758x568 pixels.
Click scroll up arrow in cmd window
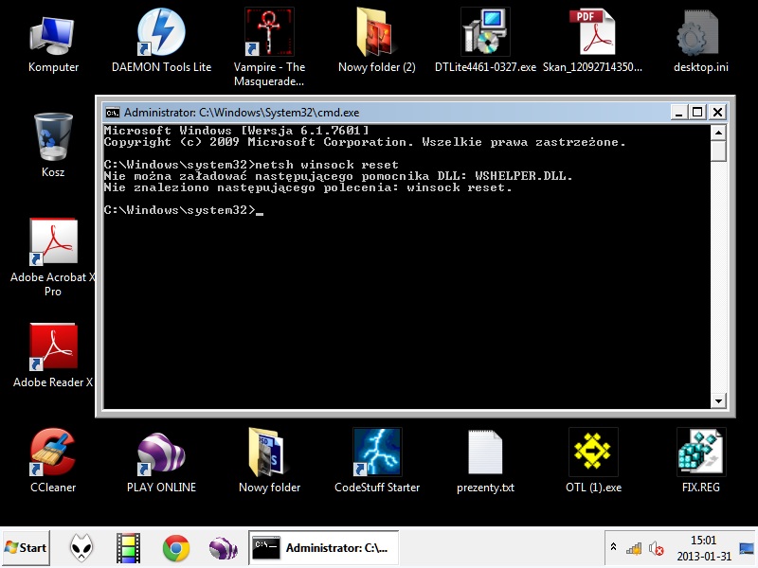click(x=719, y=133)
